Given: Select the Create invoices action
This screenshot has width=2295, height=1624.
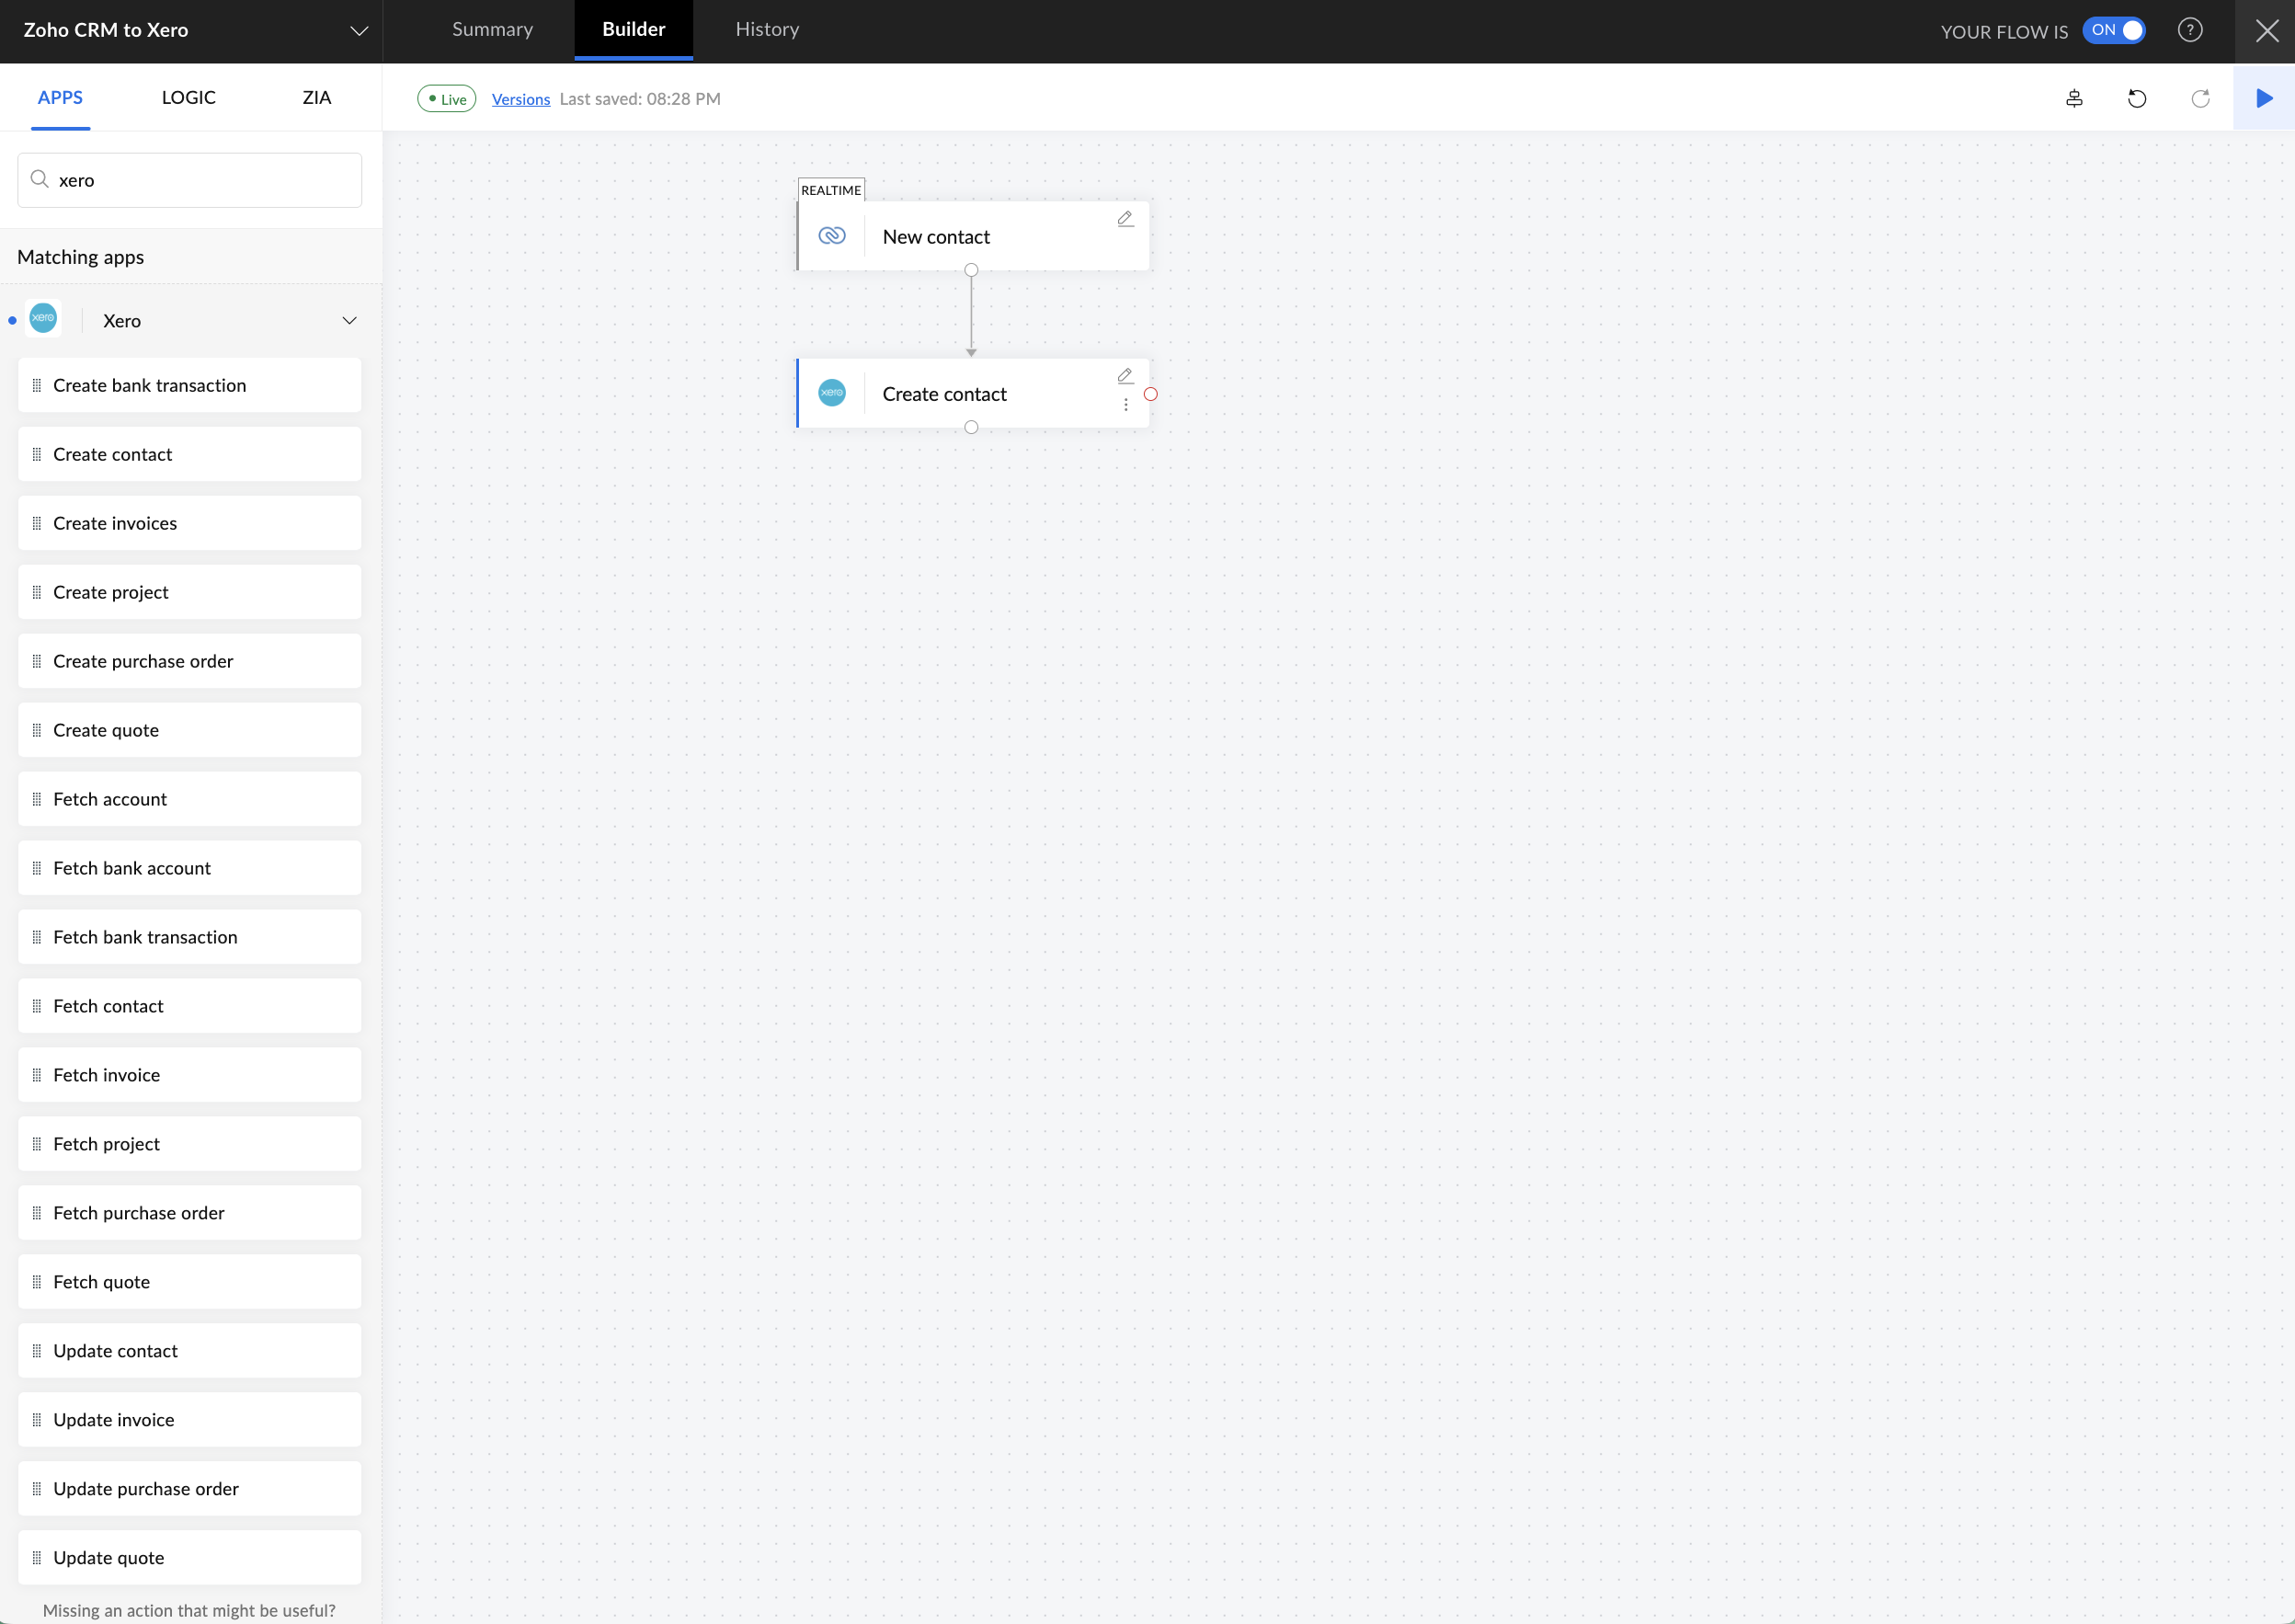Looking at the screenshot, I should pos(114,522).
